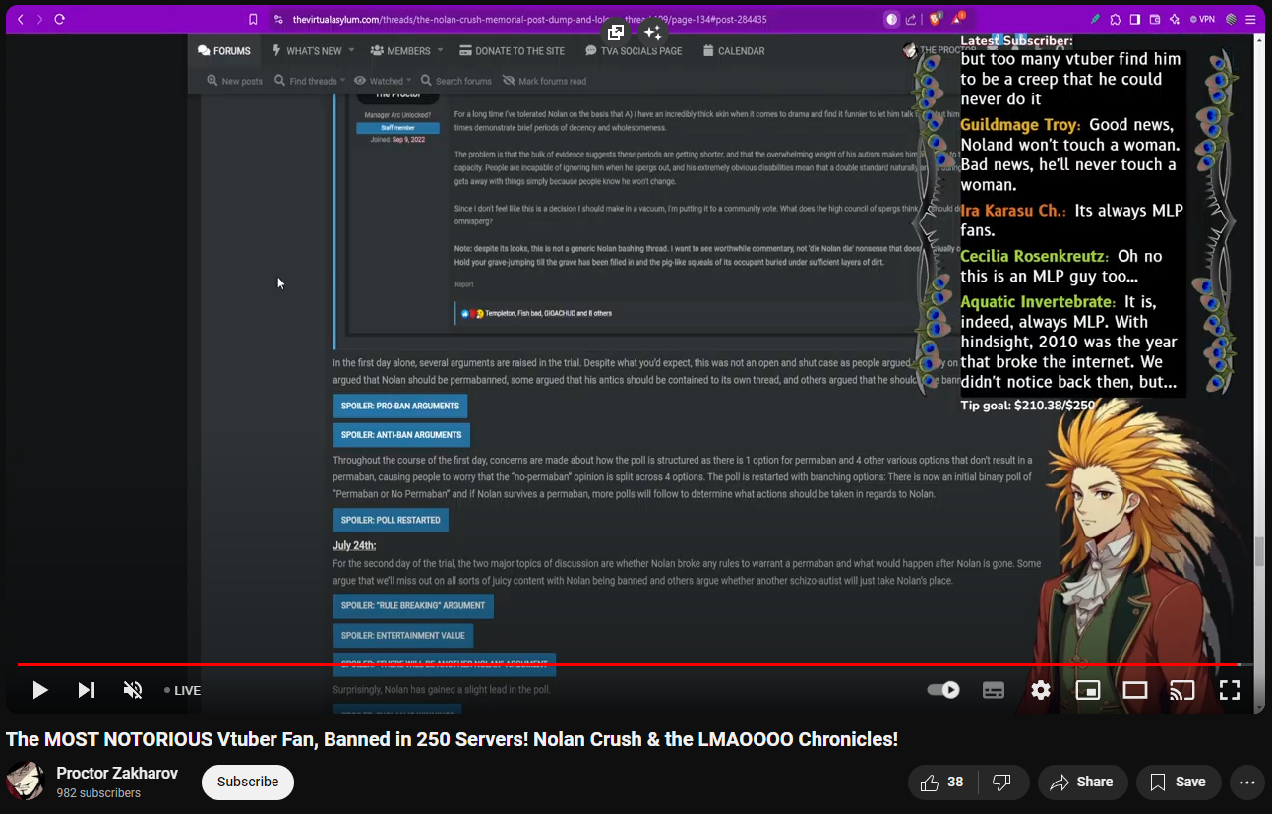
Task: Open Brave Rewards icon
Action: 960,19
